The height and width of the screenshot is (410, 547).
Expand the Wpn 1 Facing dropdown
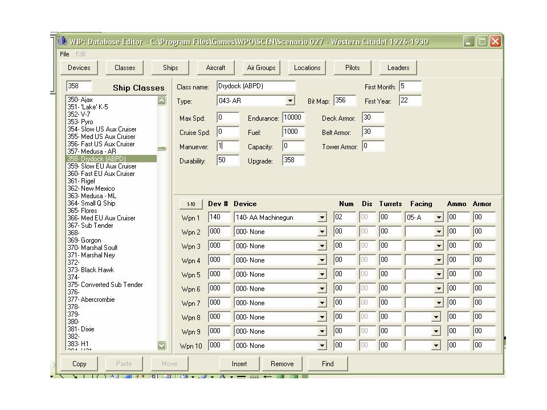tap(439, 218)
